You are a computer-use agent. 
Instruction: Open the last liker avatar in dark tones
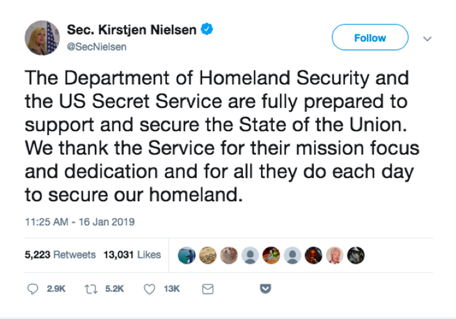(x=356, y=255)
